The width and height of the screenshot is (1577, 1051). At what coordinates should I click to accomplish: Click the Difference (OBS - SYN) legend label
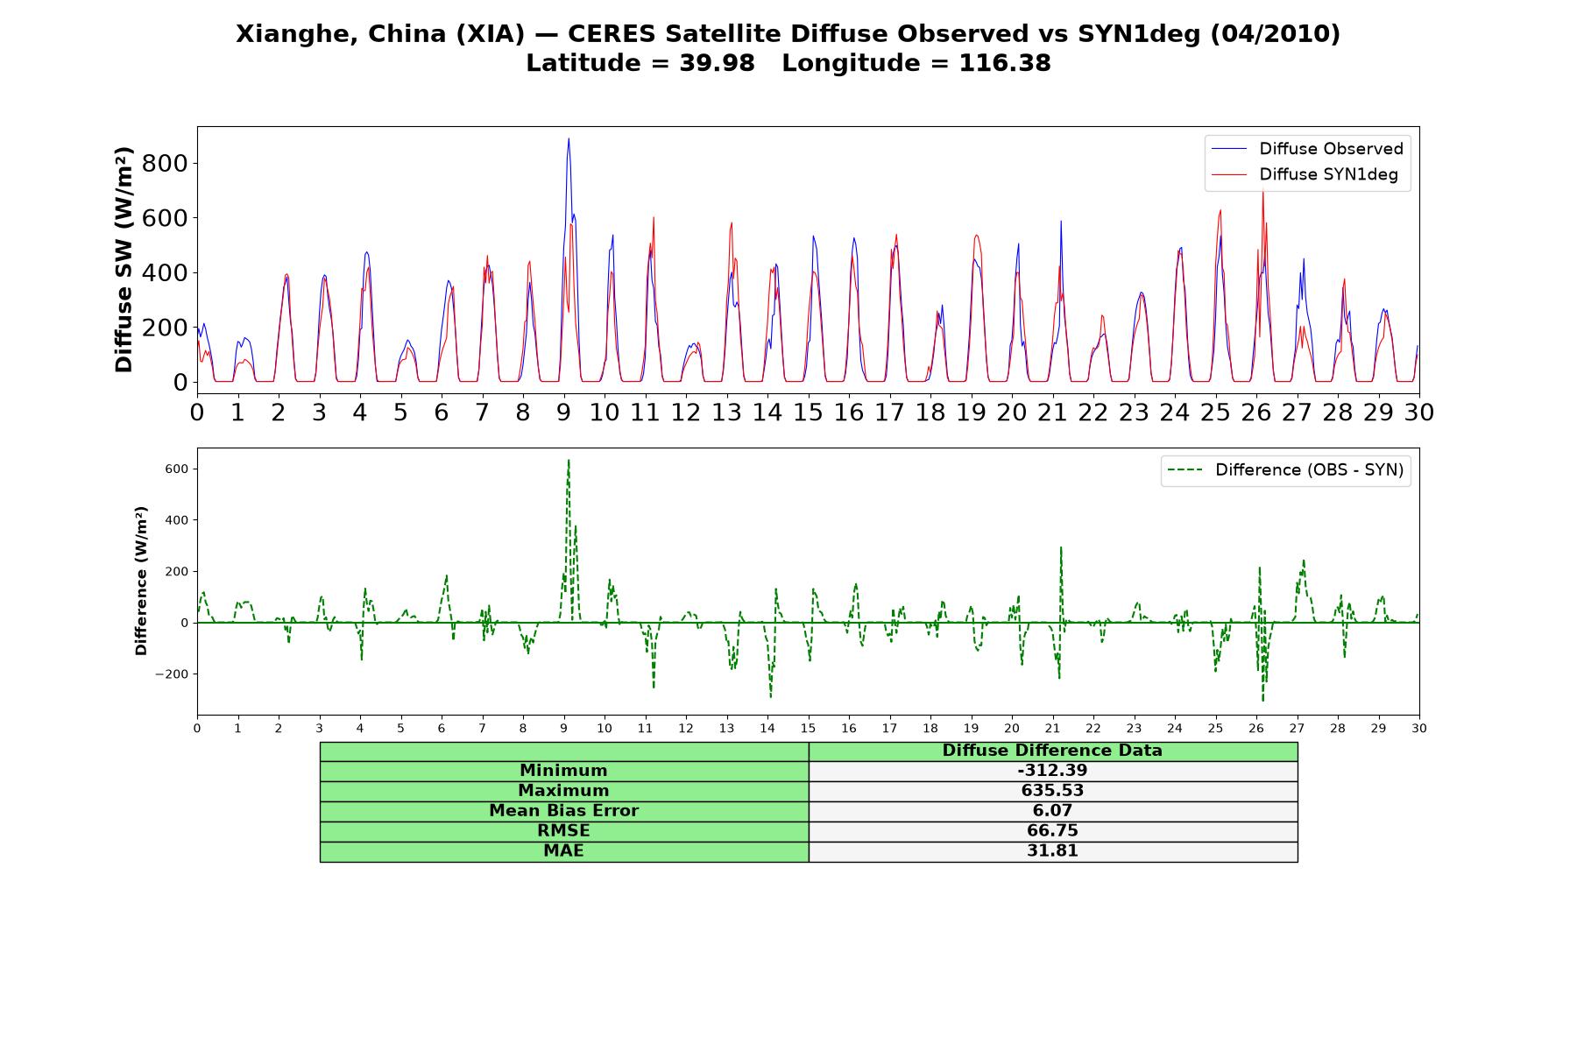(x=1309, y=470)
